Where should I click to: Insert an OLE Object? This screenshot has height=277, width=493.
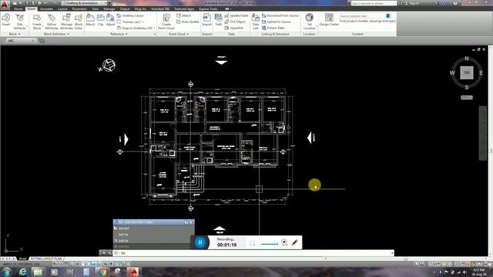click(235, 22)
